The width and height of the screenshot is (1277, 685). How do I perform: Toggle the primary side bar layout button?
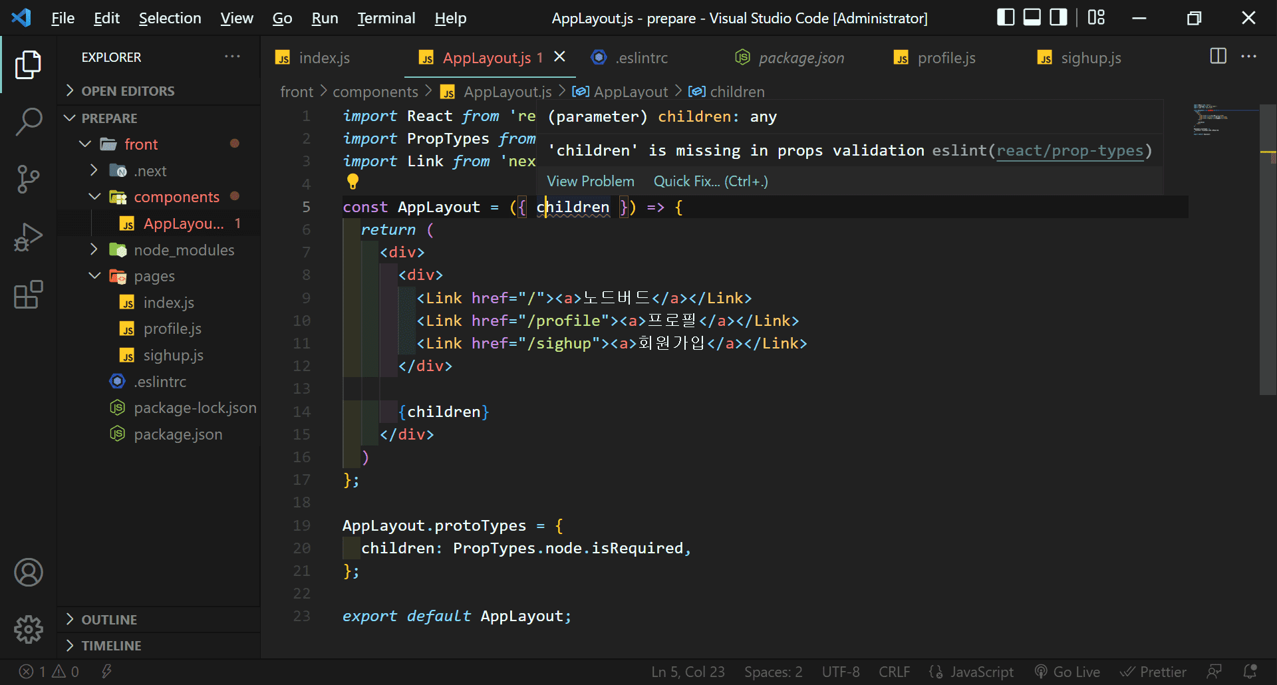coord(1006,17)
